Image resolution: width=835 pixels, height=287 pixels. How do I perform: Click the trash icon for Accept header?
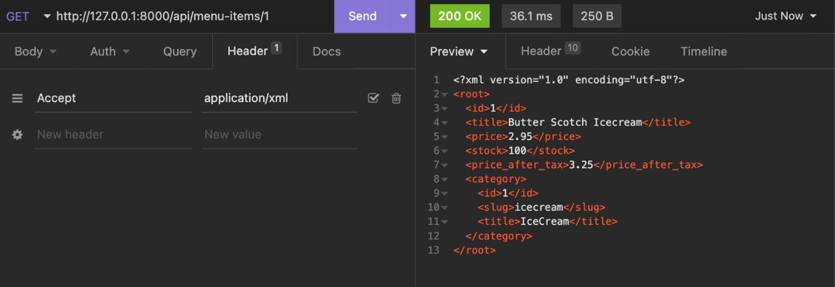coord(396,98)
